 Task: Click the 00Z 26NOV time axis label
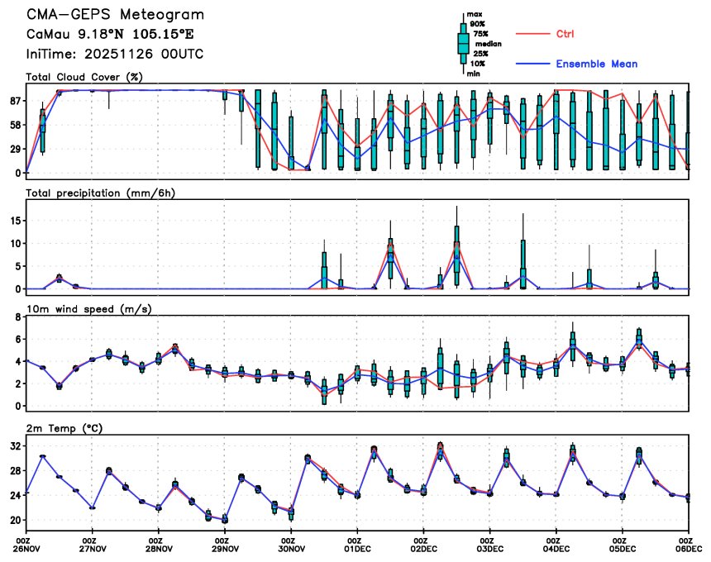26,545
